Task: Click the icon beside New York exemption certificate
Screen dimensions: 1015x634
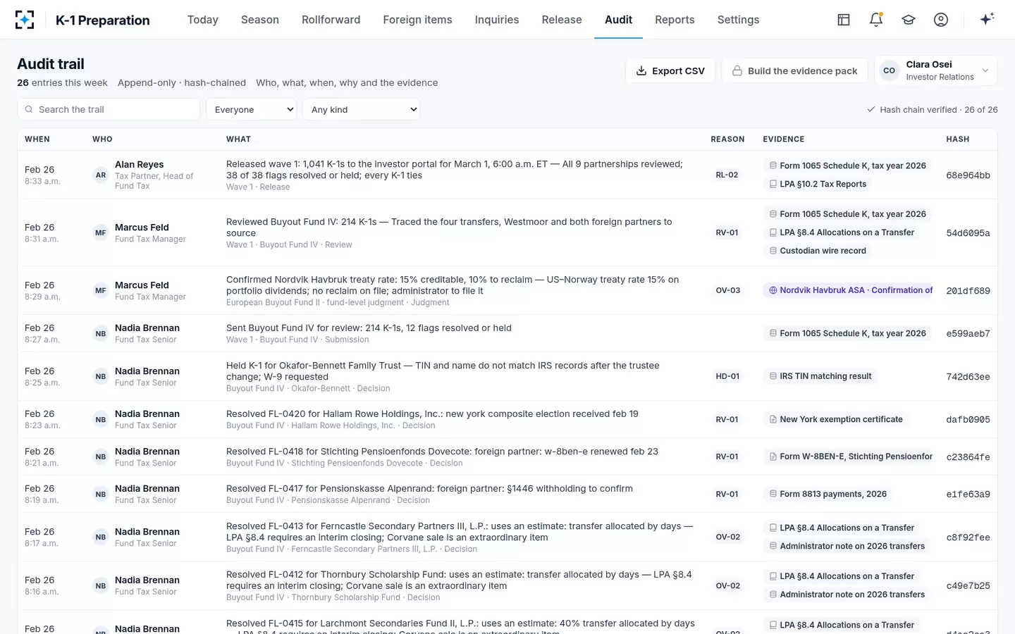Action: [773, 419]
